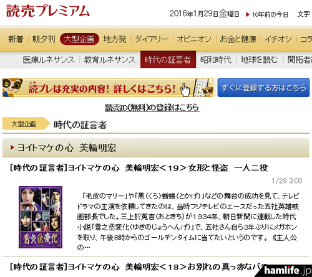Open 地球を読む sub-tab
This screenshot has height=277, width=312.
[259, 60]
